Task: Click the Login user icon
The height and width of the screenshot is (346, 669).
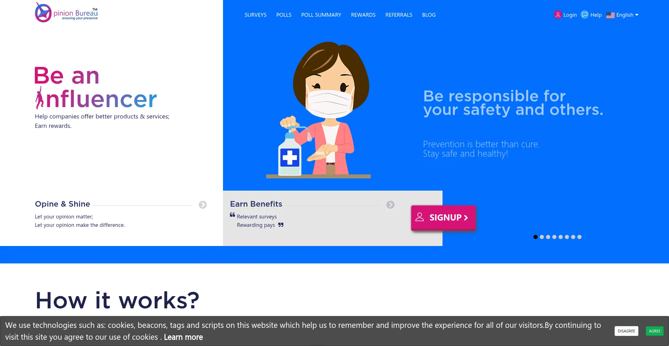Action: 558,15
